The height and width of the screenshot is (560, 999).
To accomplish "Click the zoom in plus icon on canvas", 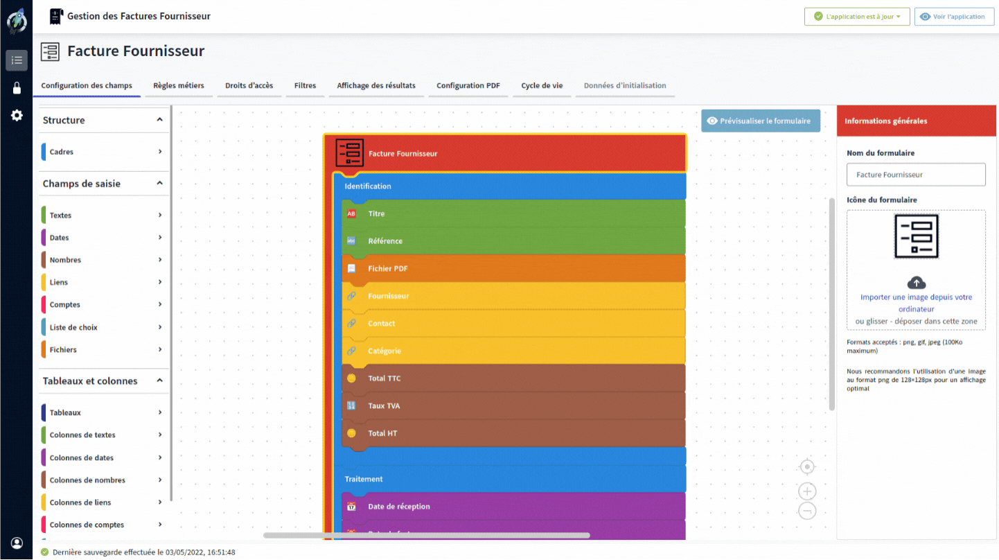I will pyautogui.click(x=807, y=492).
